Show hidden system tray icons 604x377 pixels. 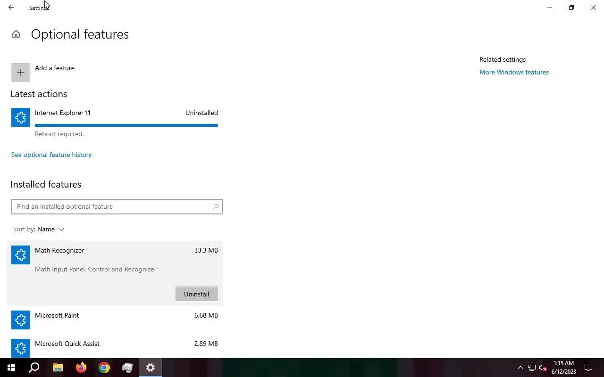pyautogui.click(x=520, y=368)
